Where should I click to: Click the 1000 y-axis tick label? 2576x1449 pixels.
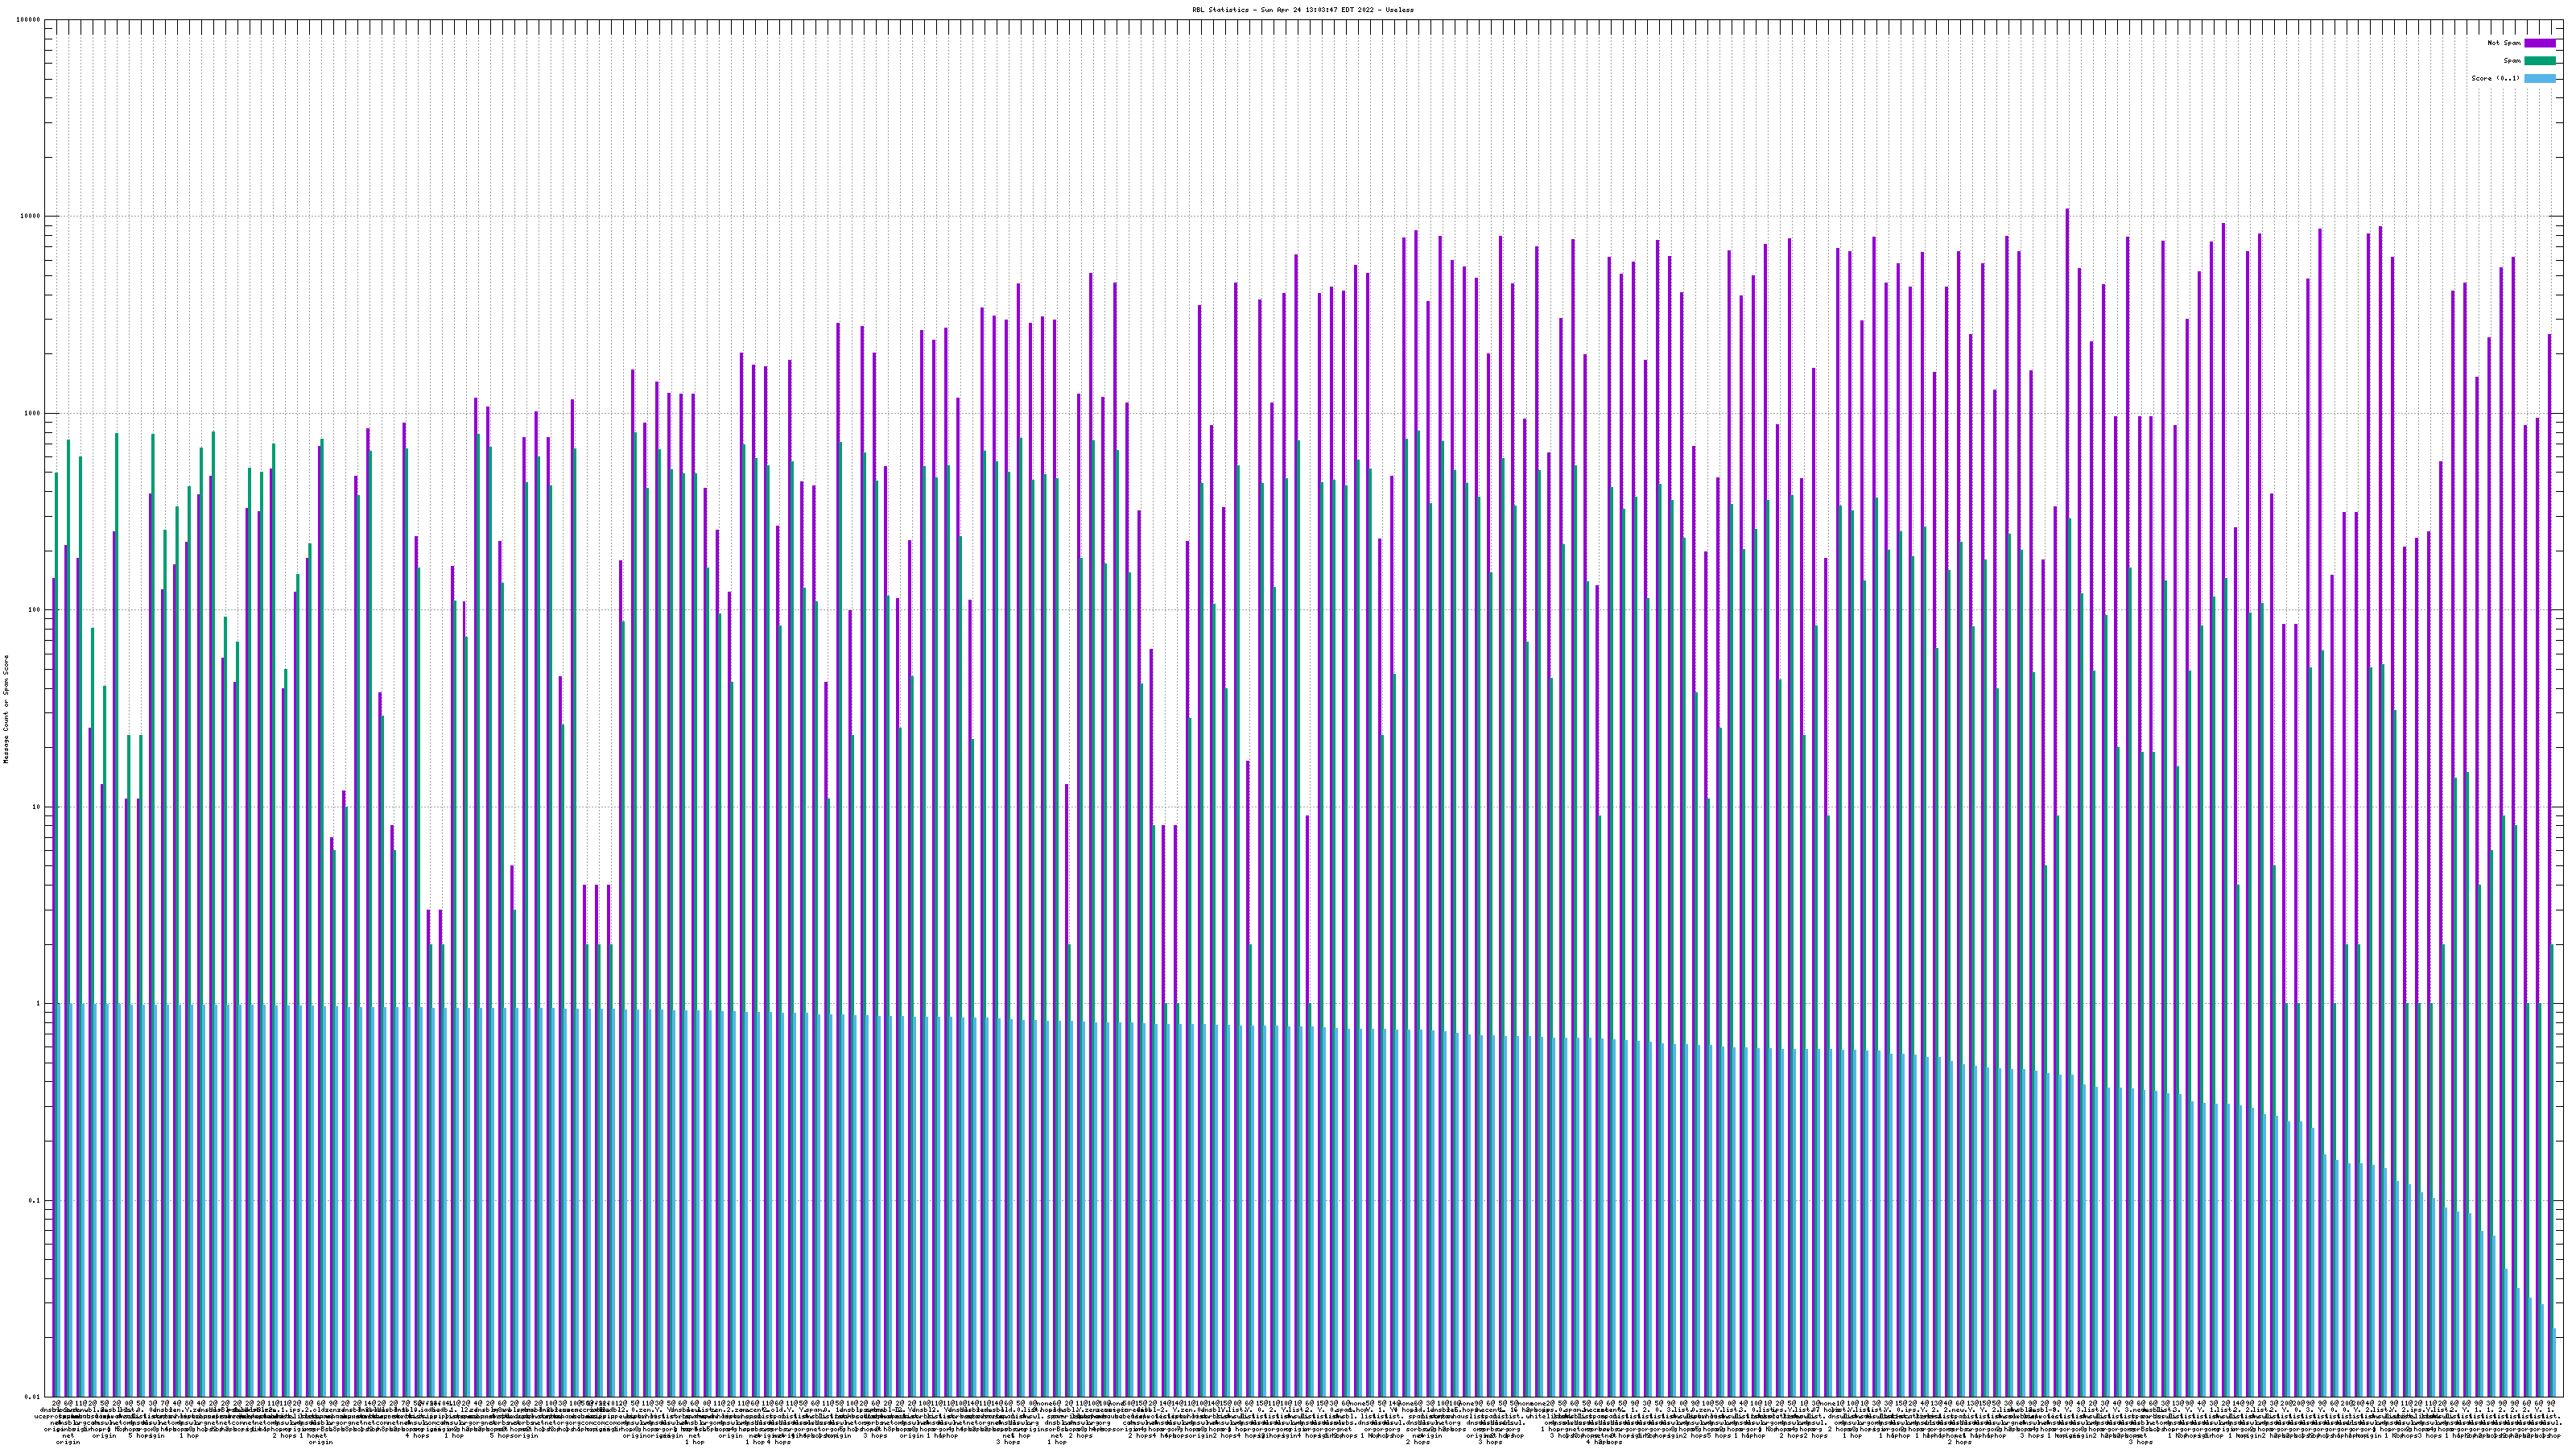(33, 414)
